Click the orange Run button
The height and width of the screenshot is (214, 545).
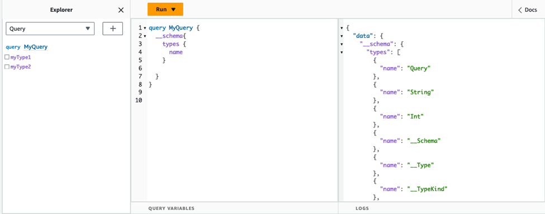click(x=165, y=9)
